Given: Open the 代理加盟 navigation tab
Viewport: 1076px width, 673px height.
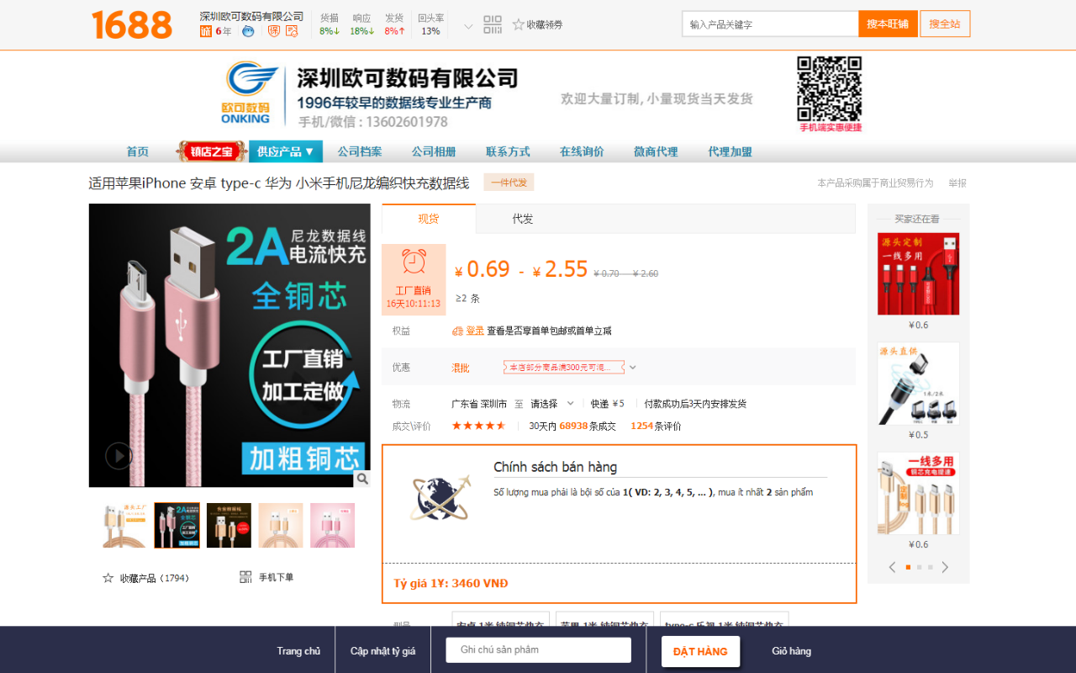Looking at the screenshot, I should pos(730,151).
